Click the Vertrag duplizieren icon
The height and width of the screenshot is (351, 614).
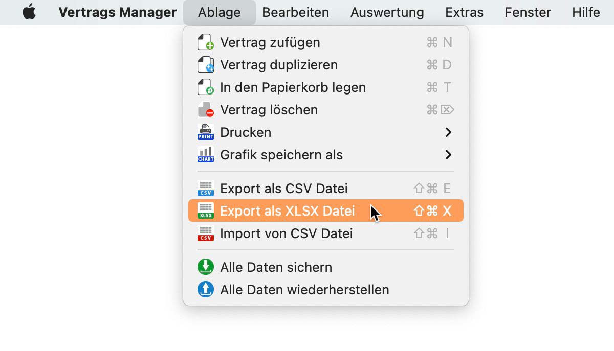tap(205, 65)
